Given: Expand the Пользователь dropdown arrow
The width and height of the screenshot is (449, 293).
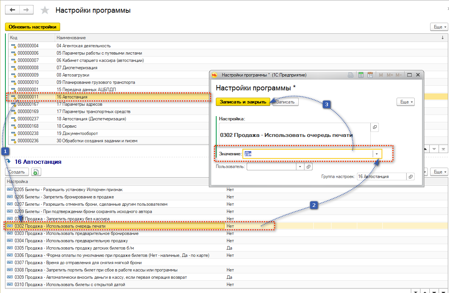Looking at the screenshot, I should [x=300, y=167].
